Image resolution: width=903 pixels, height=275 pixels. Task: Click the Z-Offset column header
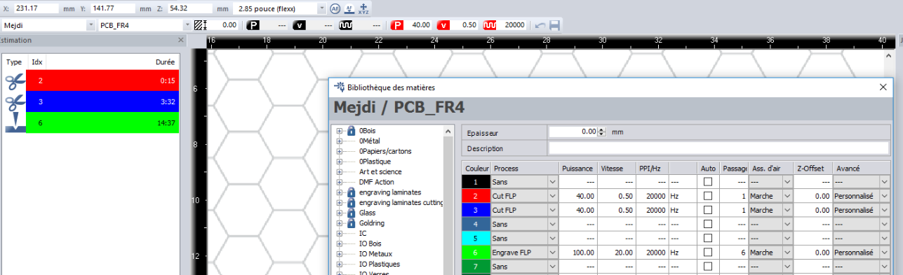813,169
